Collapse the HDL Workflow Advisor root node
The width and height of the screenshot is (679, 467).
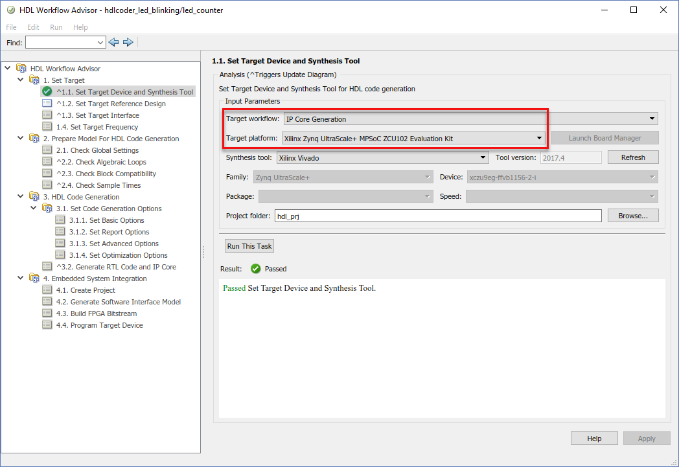(7, 68)
